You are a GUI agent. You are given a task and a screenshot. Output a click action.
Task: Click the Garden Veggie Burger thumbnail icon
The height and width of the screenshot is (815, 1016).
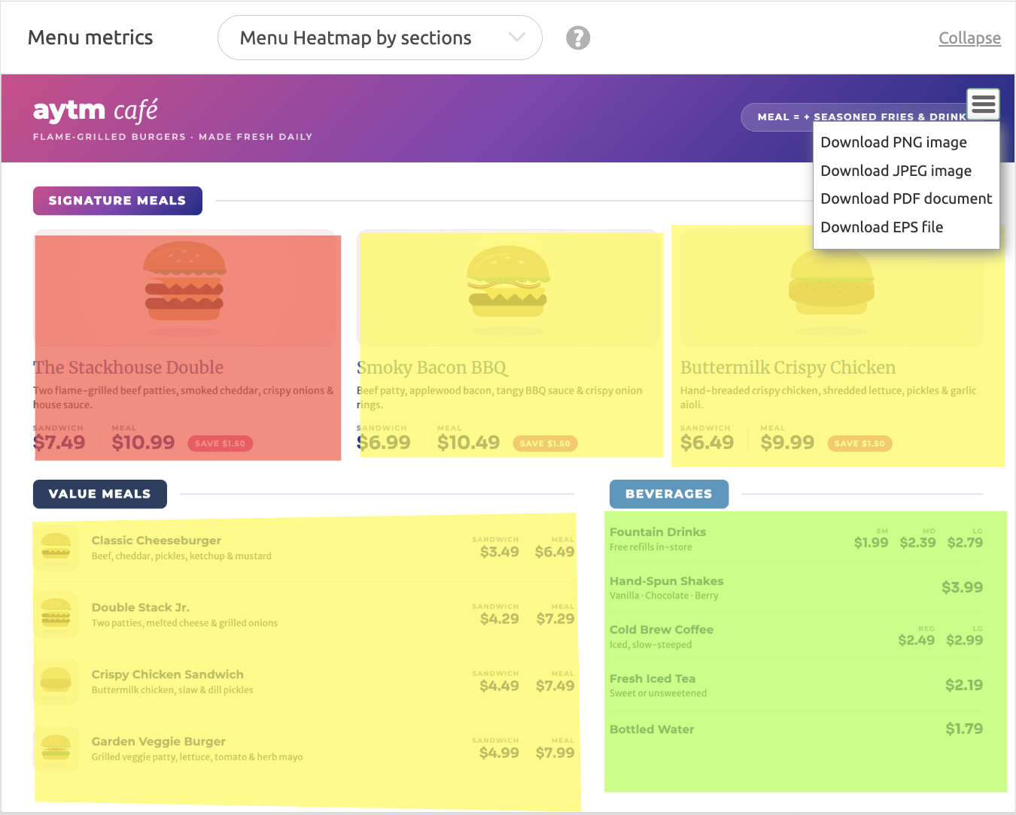56,748
